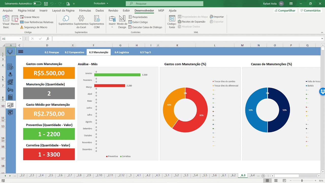This screenshot has width=325, height=183.
Task: Select the _6.4 sheet tab
Action: (252, 175)
